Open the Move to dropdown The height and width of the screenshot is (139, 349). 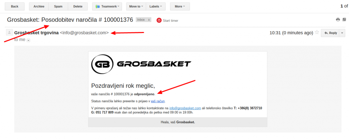click(x=136, y=6)
